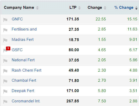Select Rash Chem Fert change 2.30
The image size is (139, 106).
point(102,70)
